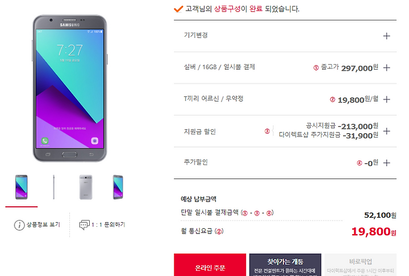Choose the 바로픽업 option
This screenshot has height=276, width=409.
point(361,265)
